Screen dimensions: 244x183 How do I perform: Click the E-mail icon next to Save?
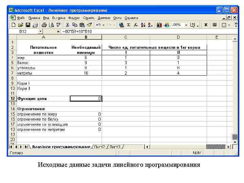(36, 25)
